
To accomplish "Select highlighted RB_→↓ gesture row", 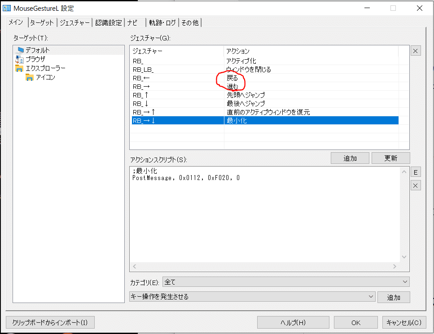I will point(265,120).
